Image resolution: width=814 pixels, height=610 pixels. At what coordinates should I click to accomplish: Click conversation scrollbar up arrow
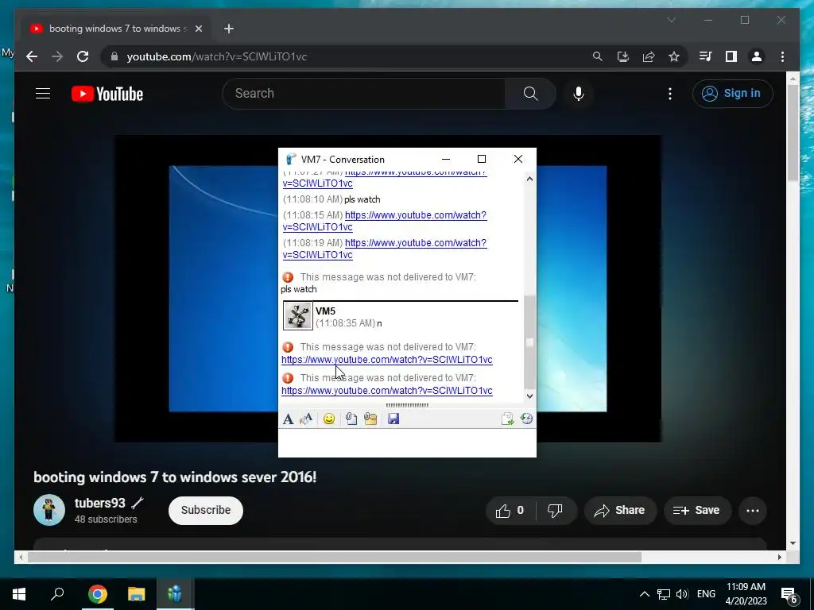pos(529,179)
